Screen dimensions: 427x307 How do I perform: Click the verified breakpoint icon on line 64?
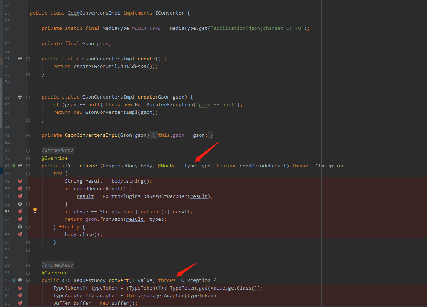[x=20, y=295]
